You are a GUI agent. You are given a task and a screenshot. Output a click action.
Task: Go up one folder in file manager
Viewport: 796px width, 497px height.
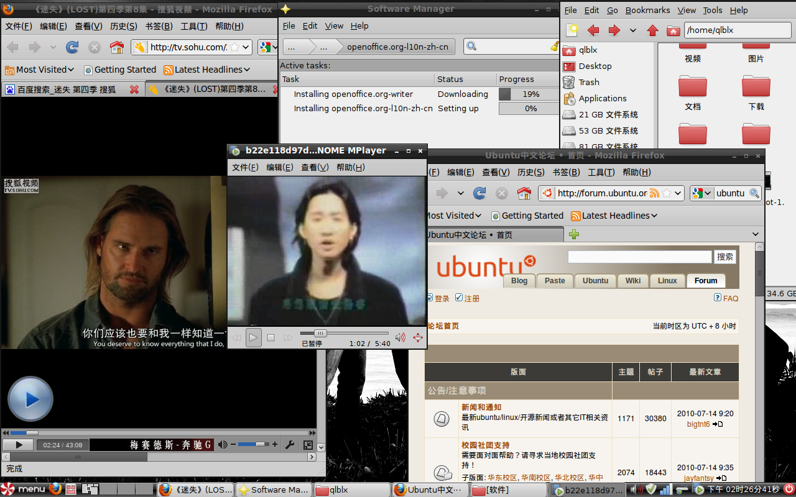(x=652, y=30)
